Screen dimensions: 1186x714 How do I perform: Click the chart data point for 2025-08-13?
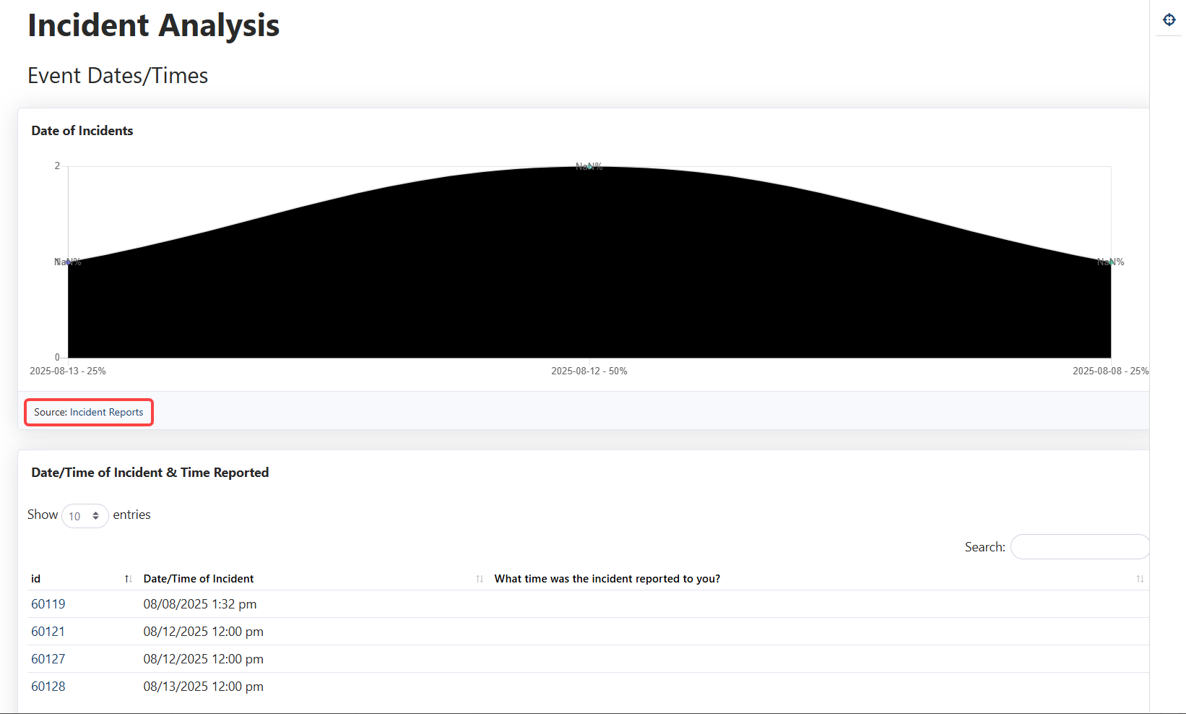69,262
